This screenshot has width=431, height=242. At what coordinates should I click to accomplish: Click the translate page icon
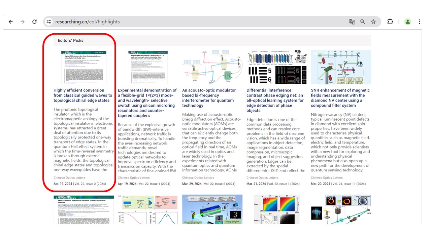(x=352, y=22)
